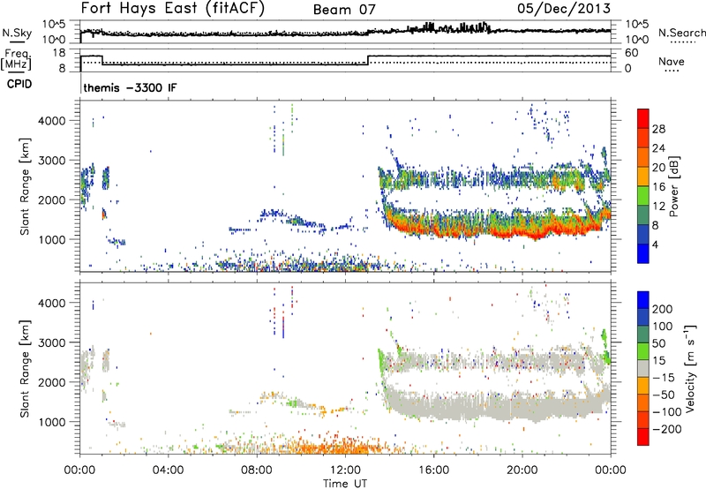Click the 'Velocity [m s-1]' colorbar label

coord(689,368)
